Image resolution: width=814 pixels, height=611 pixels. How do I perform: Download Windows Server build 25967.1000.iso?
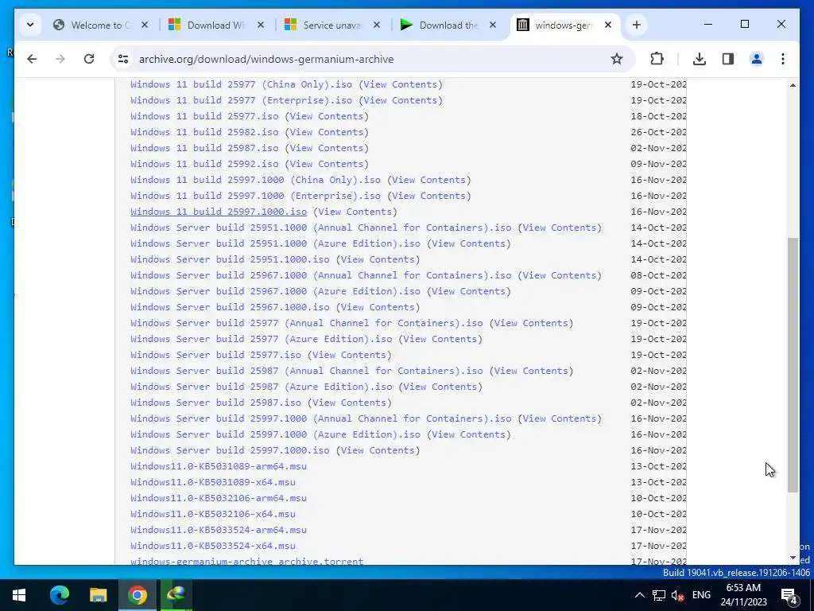pyautogui.click(x=230, y=307)
